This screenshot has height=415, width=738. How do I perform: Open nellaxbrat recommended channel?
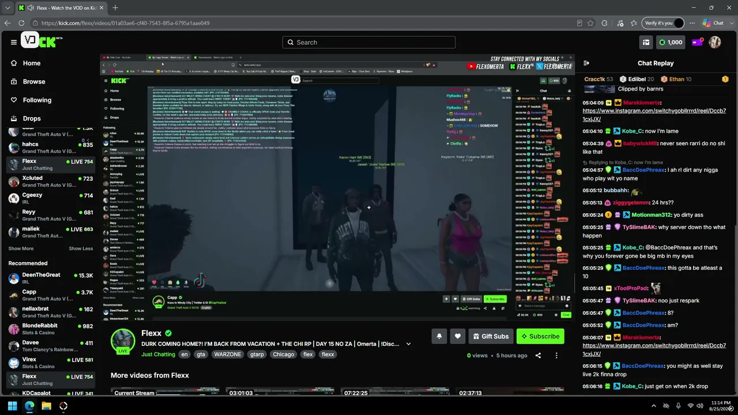[x=50, y=312]
